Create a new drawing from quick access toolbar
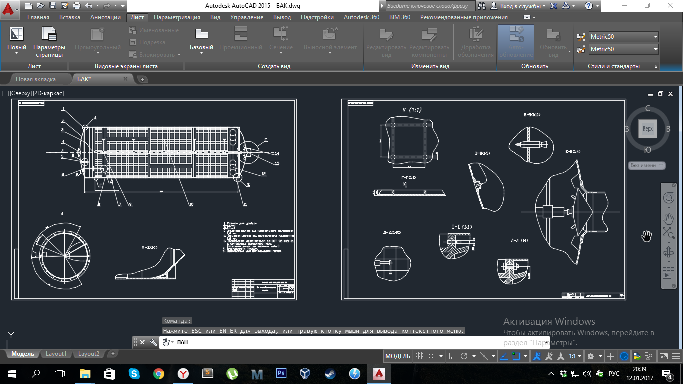 coord(29,6)
